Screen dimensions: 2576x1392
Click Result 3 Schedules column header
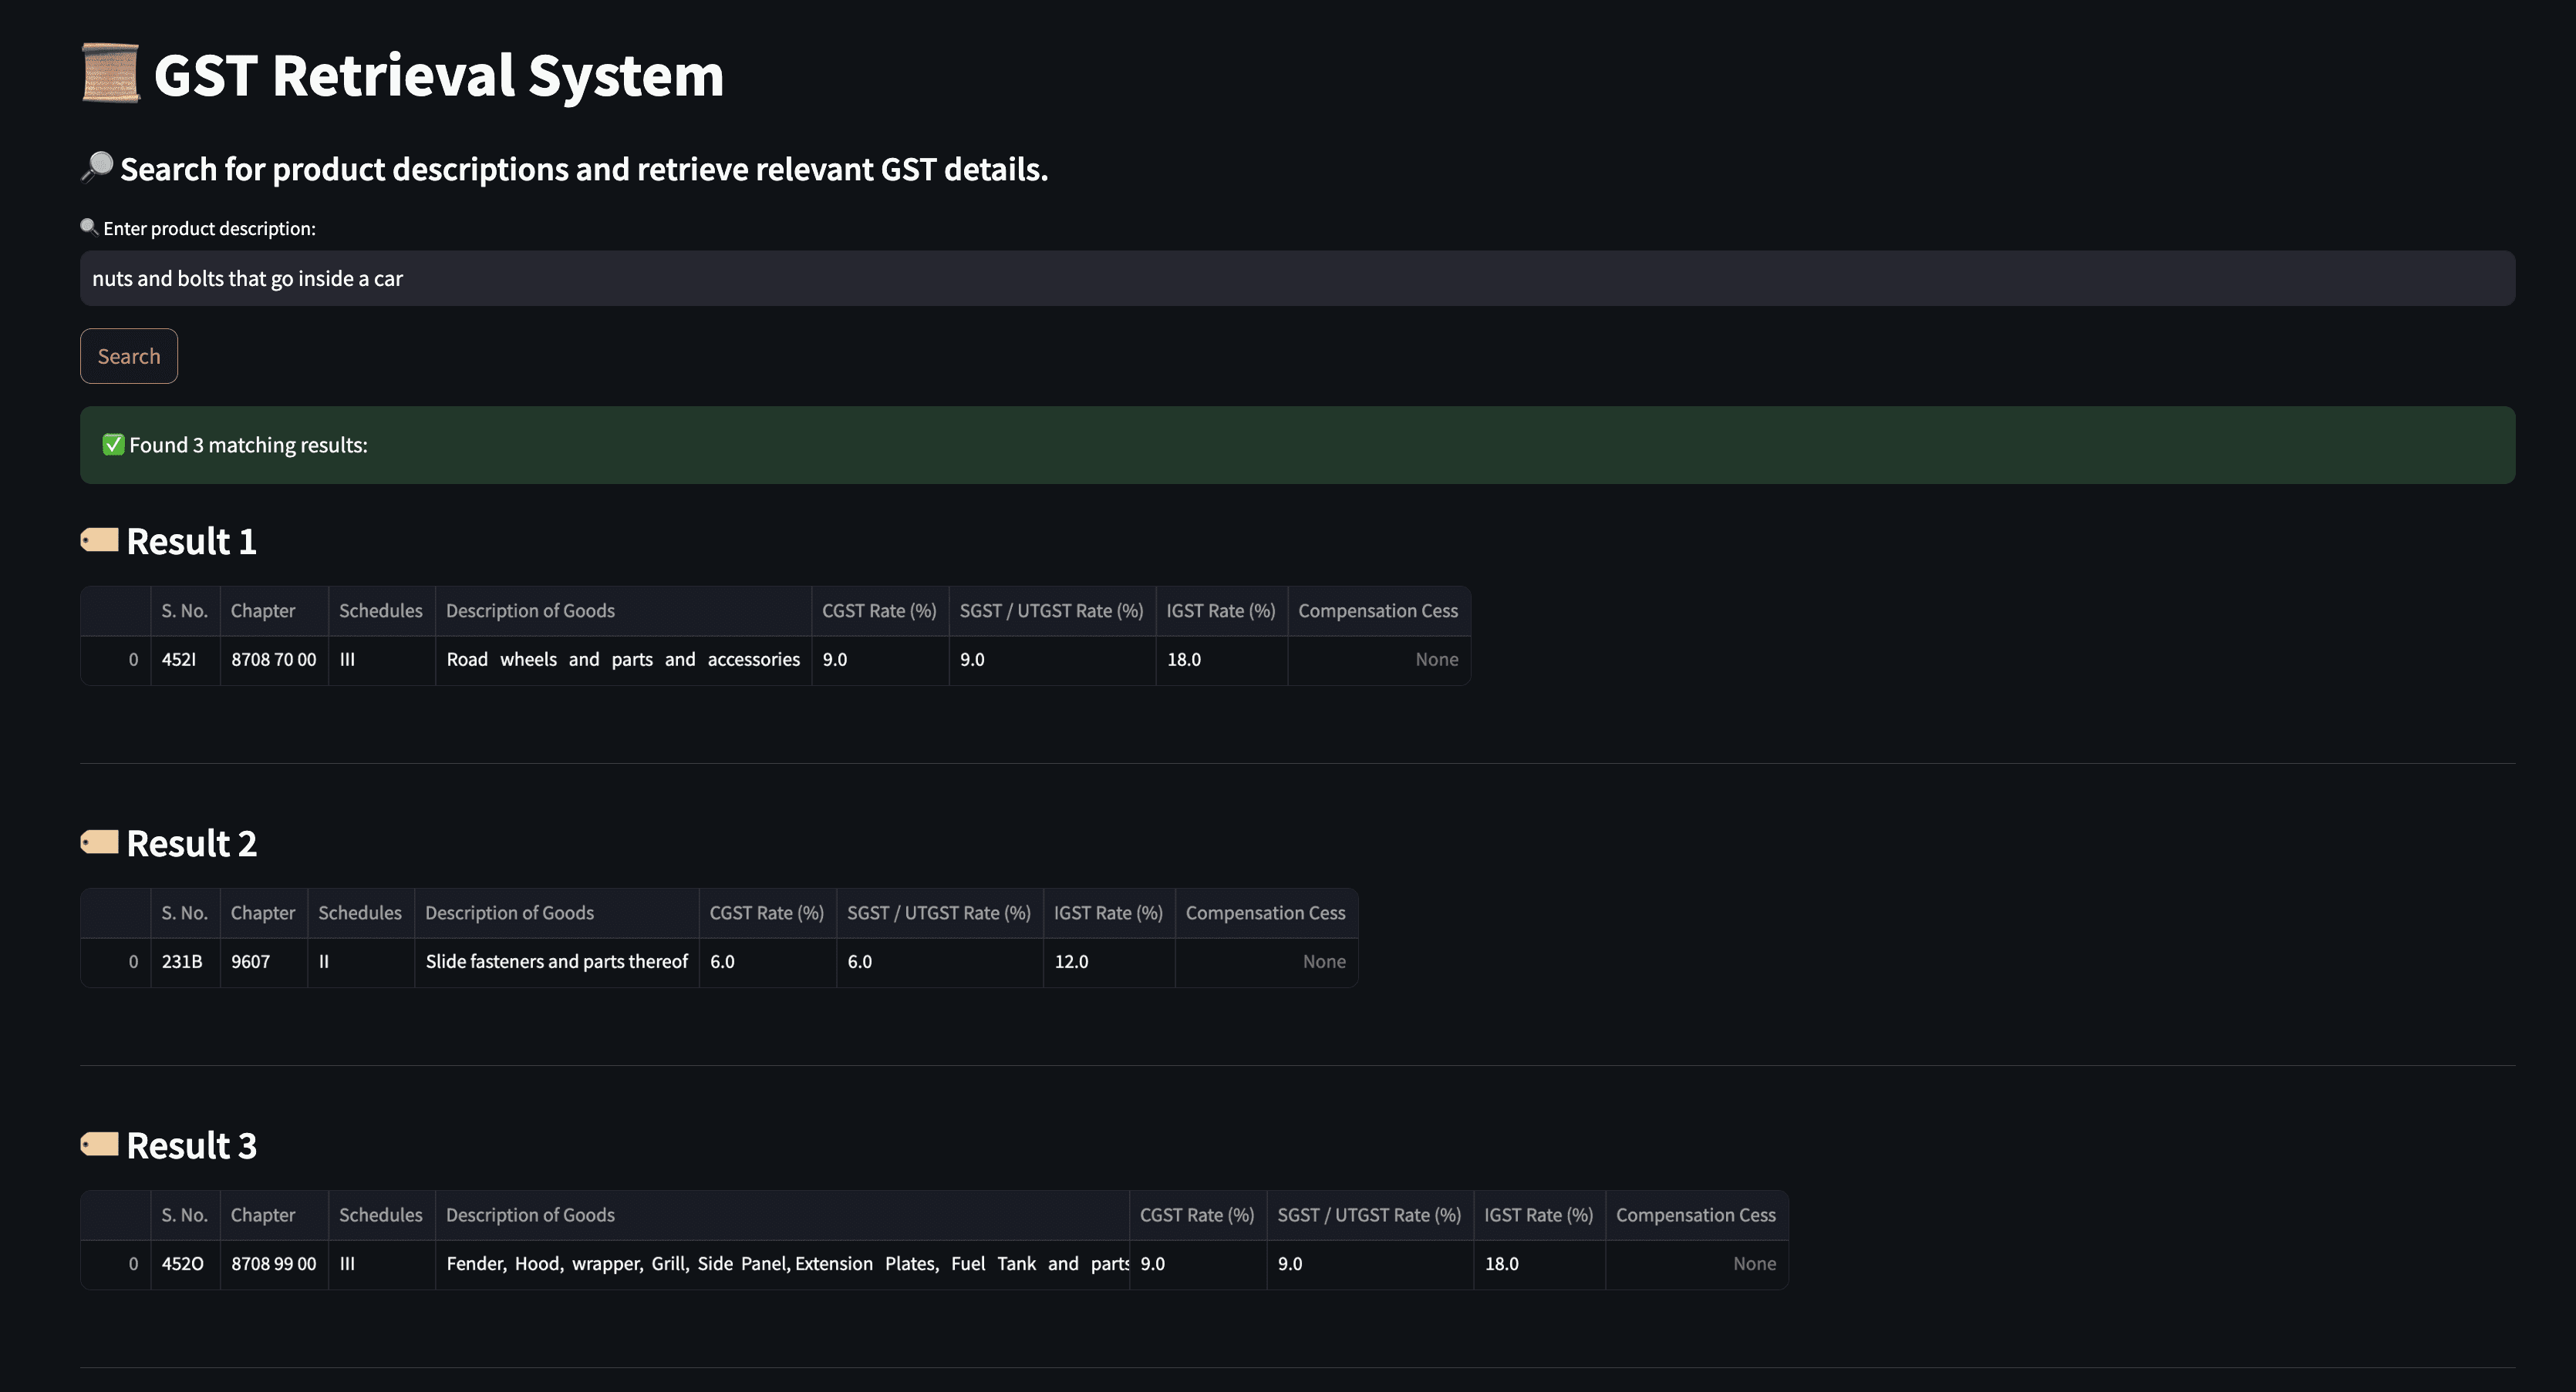tap(381, 1215)
